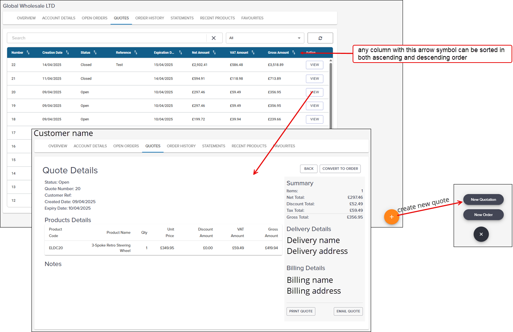
Task: Sort by Net Amount arrow icon
Action: (214, 52)
